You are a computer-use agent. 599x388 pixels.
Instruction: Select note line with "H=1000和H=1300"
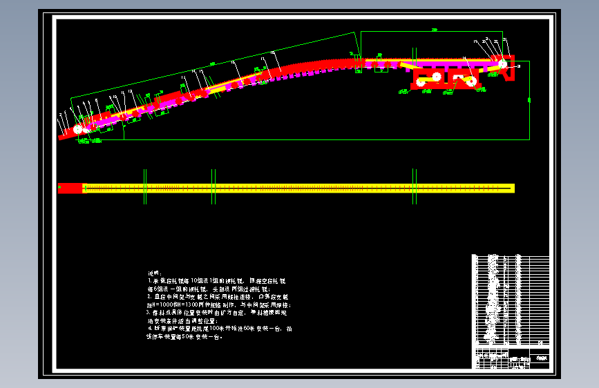pyautogui.click(x=219, y=304)
